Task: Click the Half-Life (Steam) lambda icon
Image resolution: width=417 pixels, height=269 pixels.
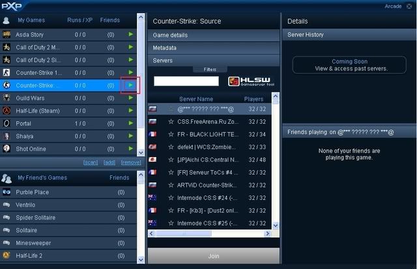Action: click(x=7, y=111)
